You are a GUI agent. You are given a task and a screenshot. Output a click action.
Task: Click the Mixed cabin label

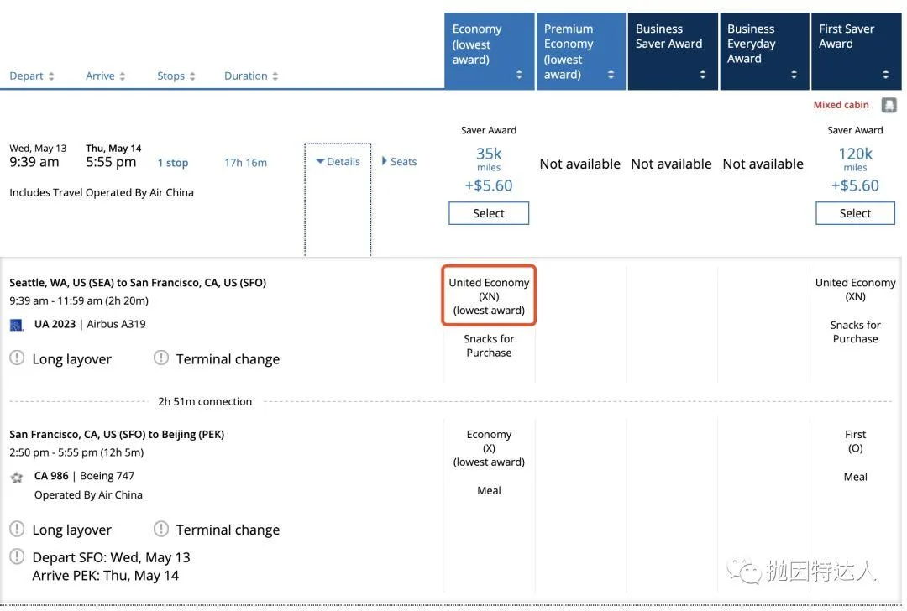pyautogui.click(x=841, y=105)
